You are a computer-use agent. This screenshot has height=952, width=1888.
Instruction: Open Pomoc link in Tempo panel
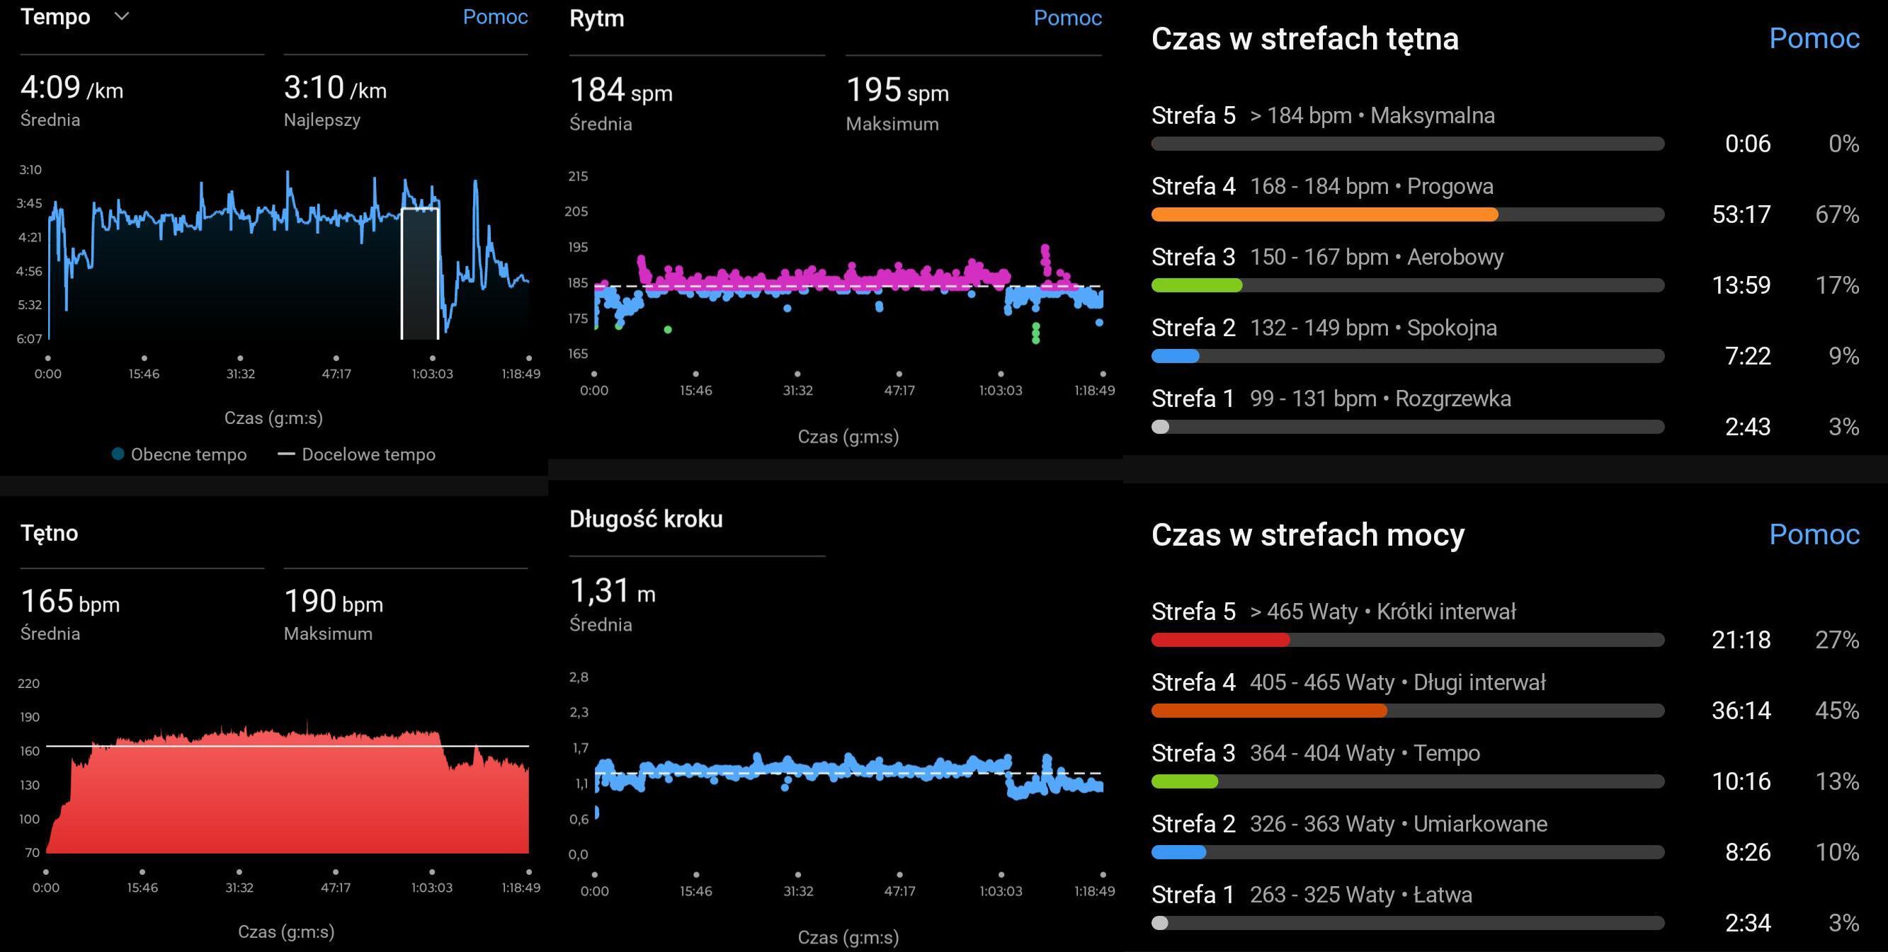[x=495, y=17]
